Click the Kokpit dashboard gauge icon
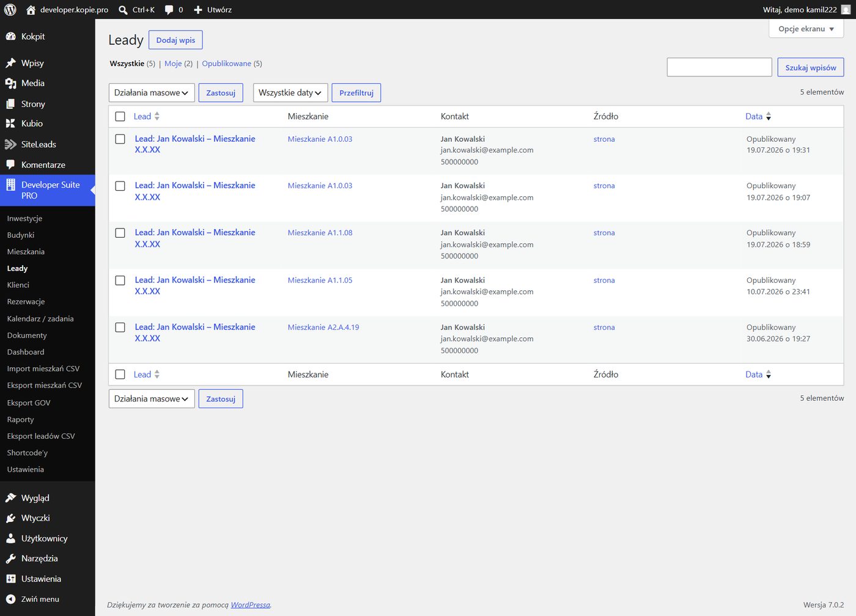 (10, 37)
